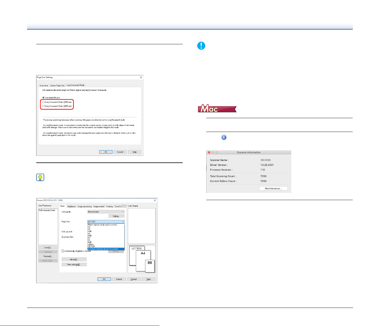
Task: Click the Save user preference button
Action: pyautogui.click(x=48, y=248)
